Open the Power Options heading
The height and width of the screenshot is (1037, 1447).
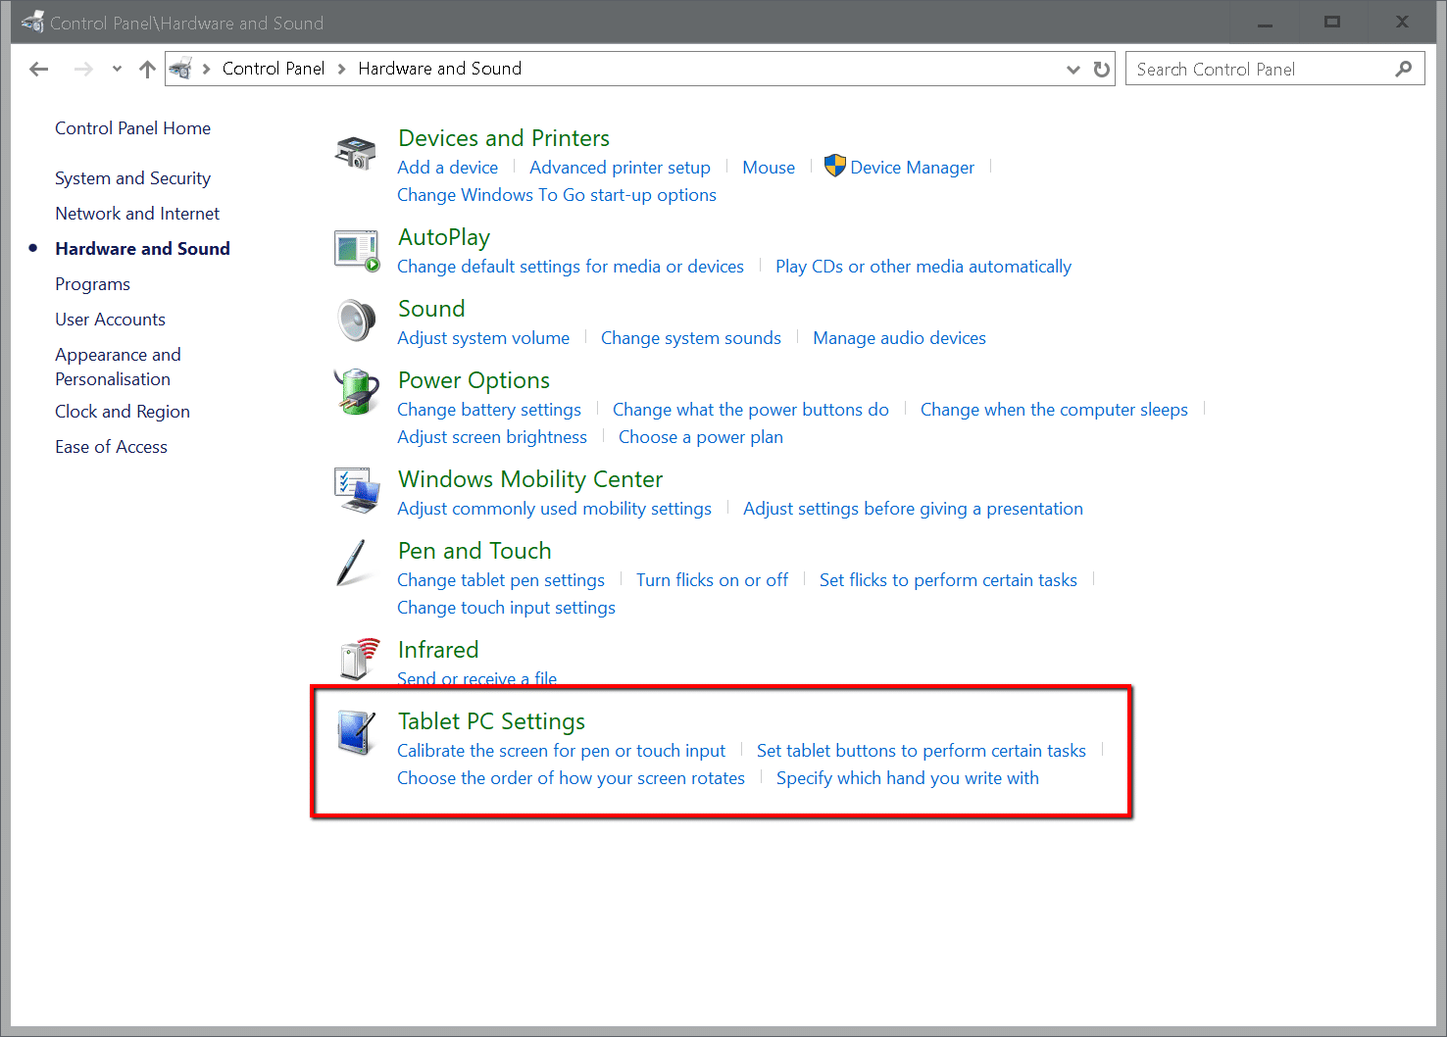point(474,380)
